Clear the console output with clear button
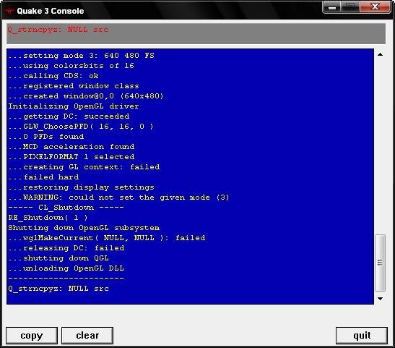The width and height of the screenshot is (395, 348). pos(87,336)
